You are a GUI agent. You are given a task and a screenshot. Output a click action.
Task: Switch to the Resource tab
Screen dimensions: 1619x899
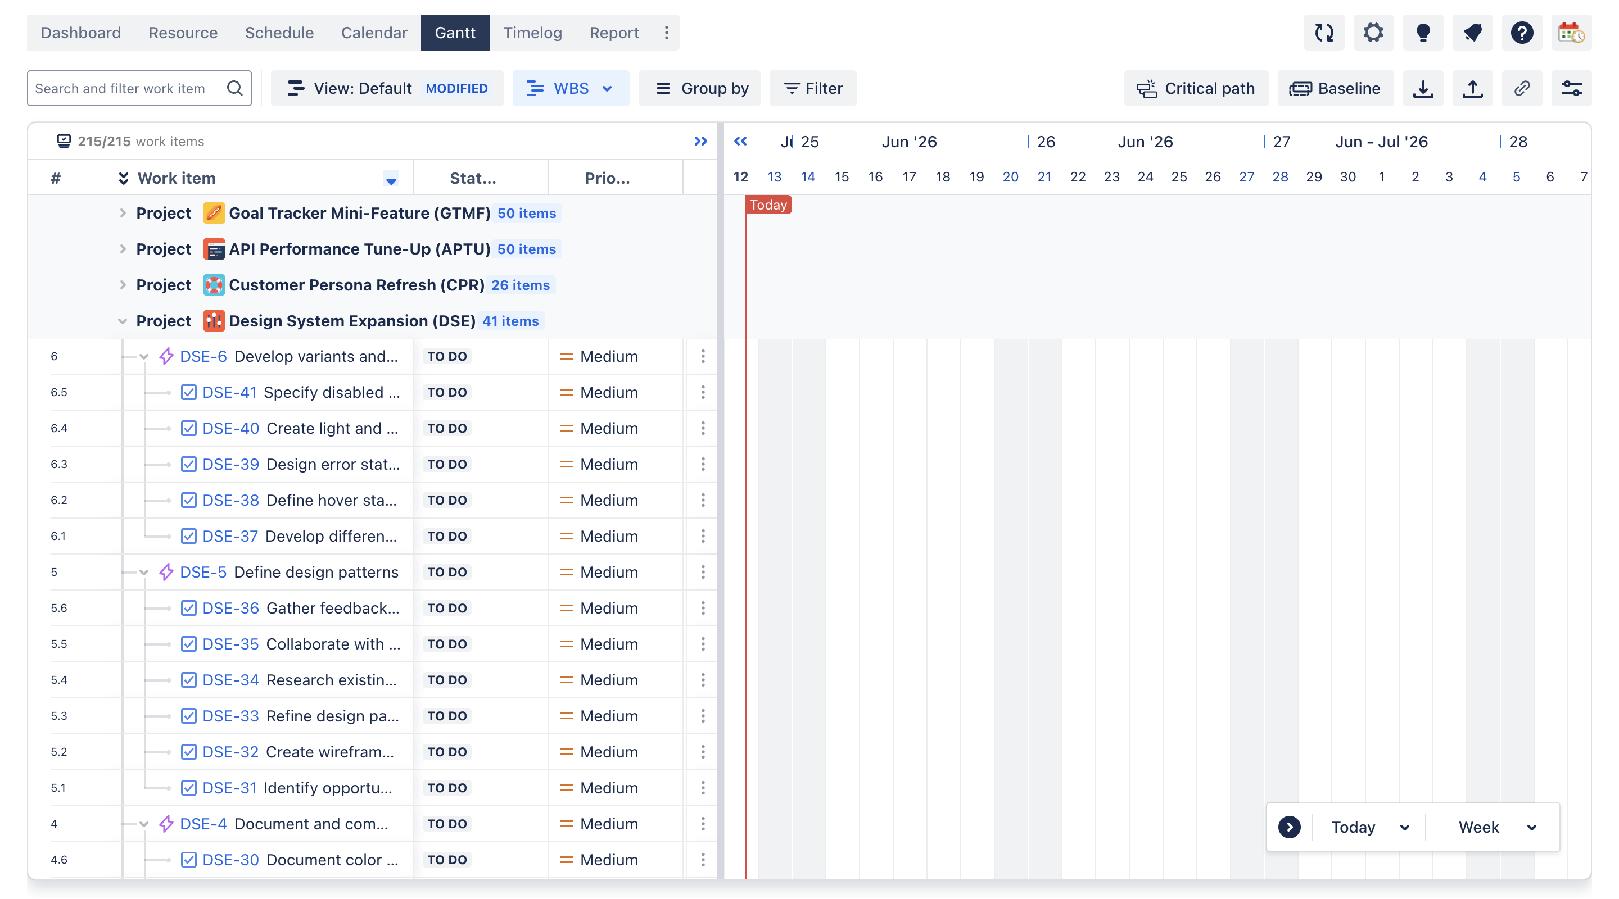(183, 33)
